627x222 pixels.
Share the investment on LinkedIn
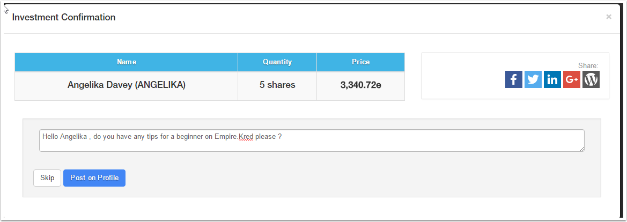(552, 79)
